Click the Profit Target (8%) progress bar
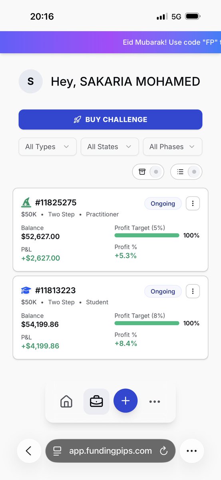This screenshot has height=480, width=221. pyautogui.click(x=147, y=323)
